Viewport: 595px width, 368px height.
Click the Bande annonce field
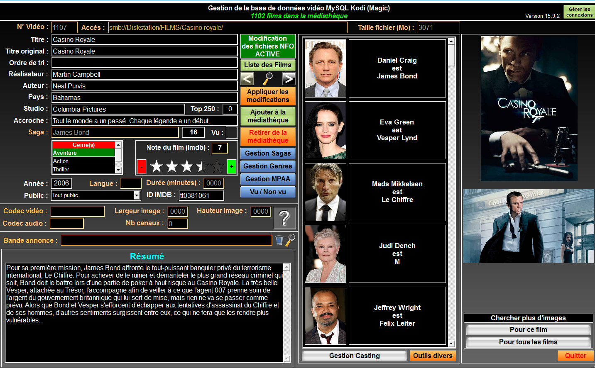(167, 240)
